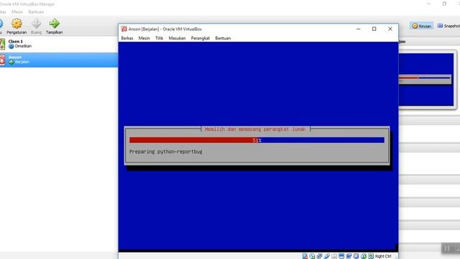The image size is (460, 259).
Task: Maximize the Ansori VM window
Action: 374,29
